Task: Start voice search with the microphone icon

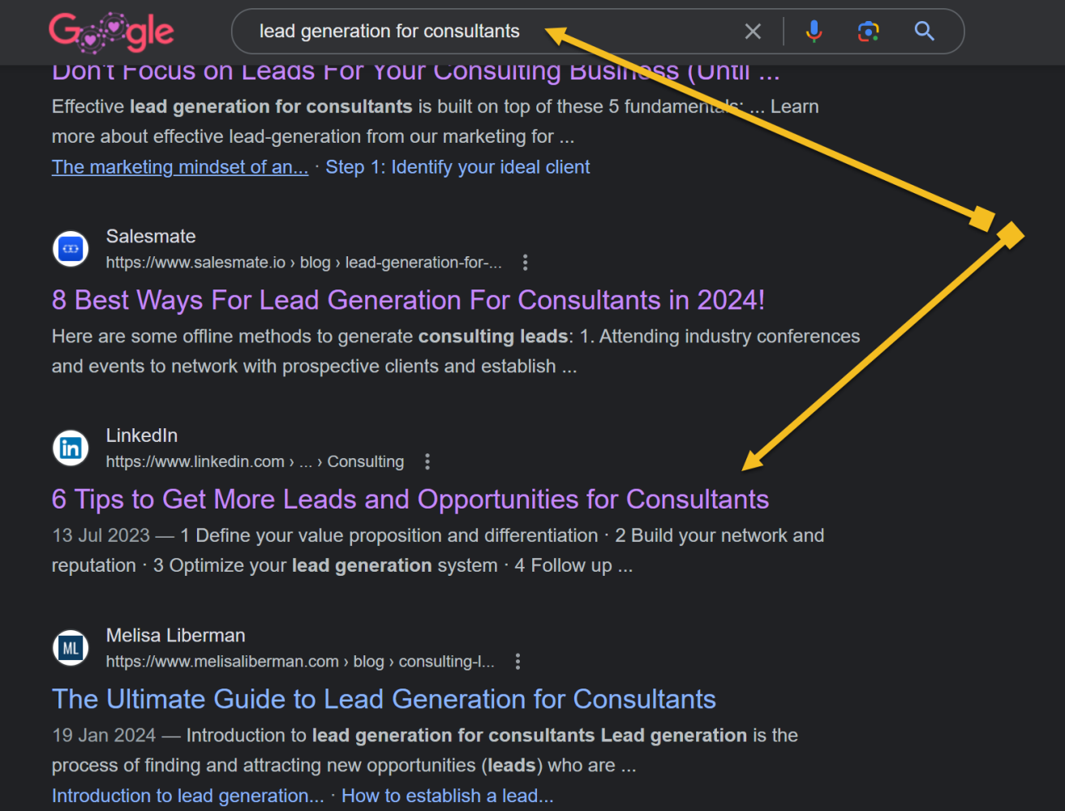Action: click(x=814, y=31)
